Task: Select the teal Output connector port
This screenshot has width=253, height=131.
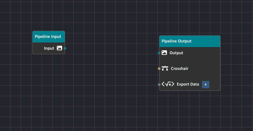Action: pyautogui.click(x=159, y=53)
